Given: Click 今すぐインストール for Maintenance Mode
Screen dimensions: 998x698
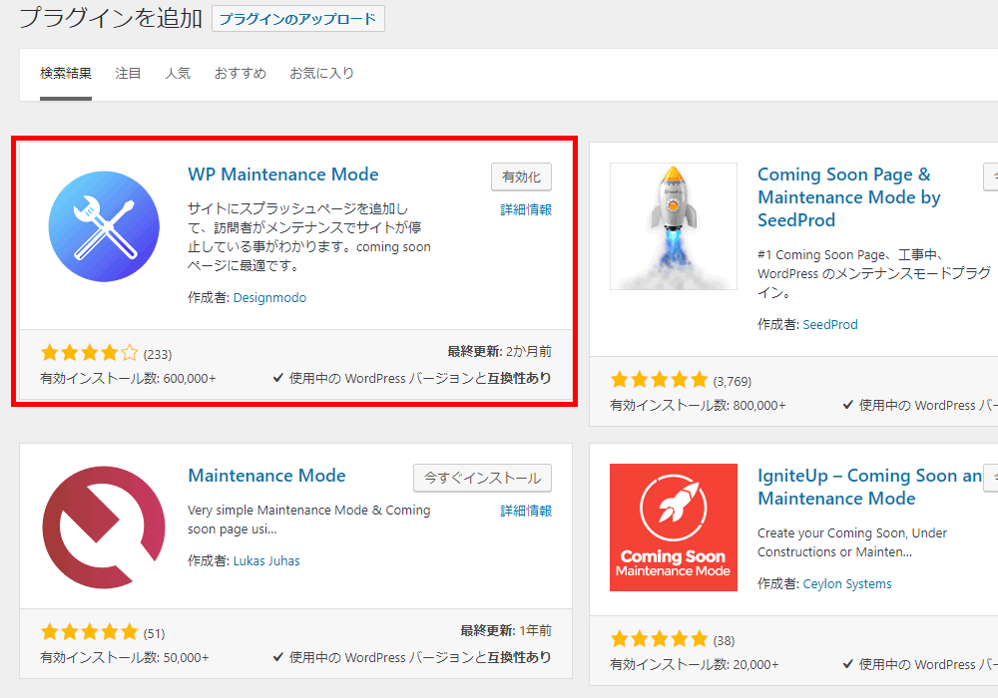Looking at the screenshot, I should click(482, 478).
